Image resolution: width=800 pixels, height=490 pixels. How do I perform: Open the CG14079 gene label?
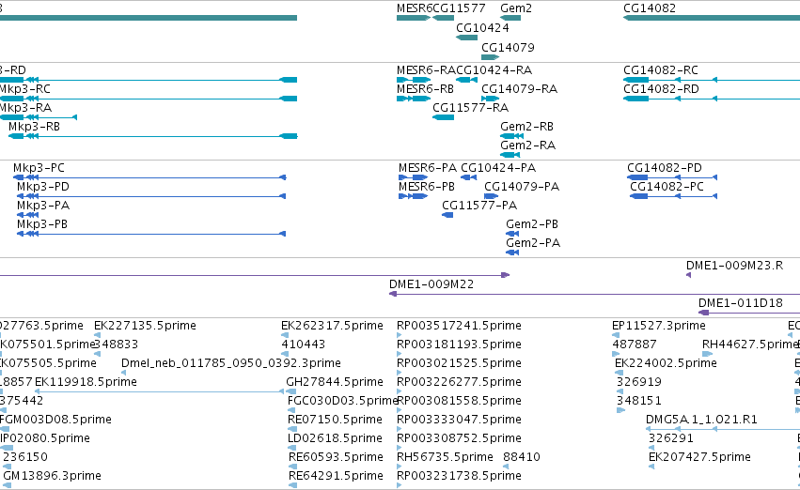coord(509,47)
